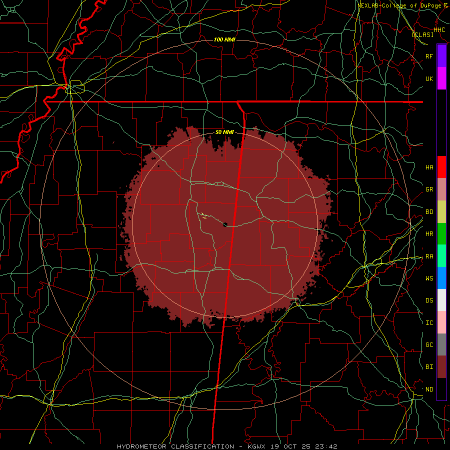Image resolution: width=450 pixels, height=450 pixels.
Task: Click the "DS" legend label
Action: (x=429, y=300)
